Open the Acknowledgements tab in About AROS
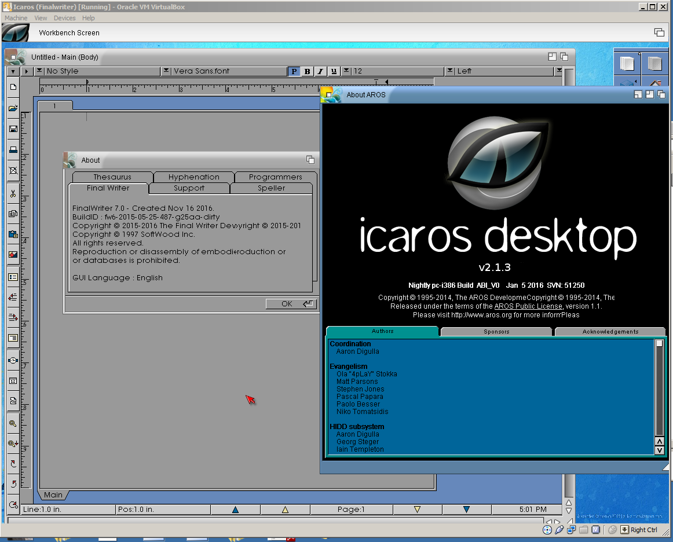 point(610,332)
